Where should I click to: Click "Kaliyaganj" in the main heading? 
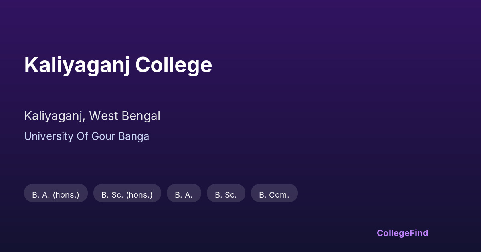point(77,65)
